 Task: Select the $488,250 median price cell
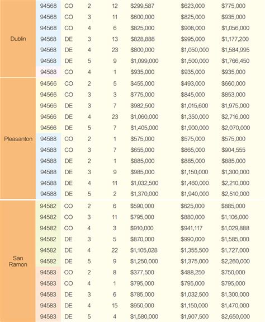[192, 272]
